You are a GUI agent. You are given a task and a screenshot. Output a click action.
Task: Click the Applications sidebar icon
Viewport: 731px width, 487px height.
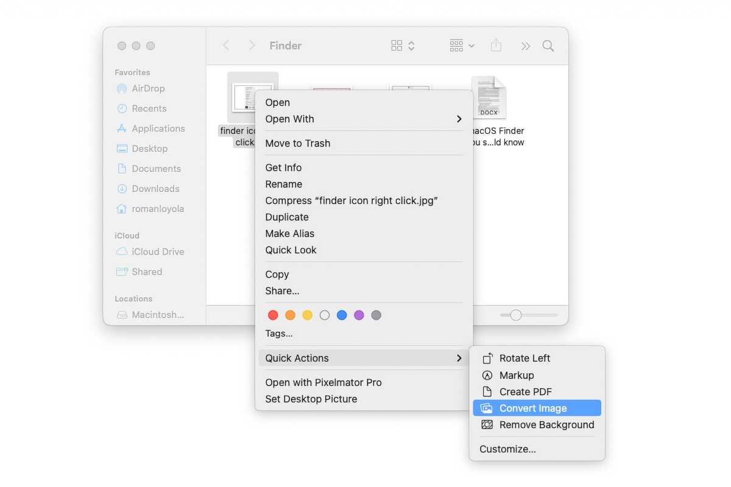(122, 128)
